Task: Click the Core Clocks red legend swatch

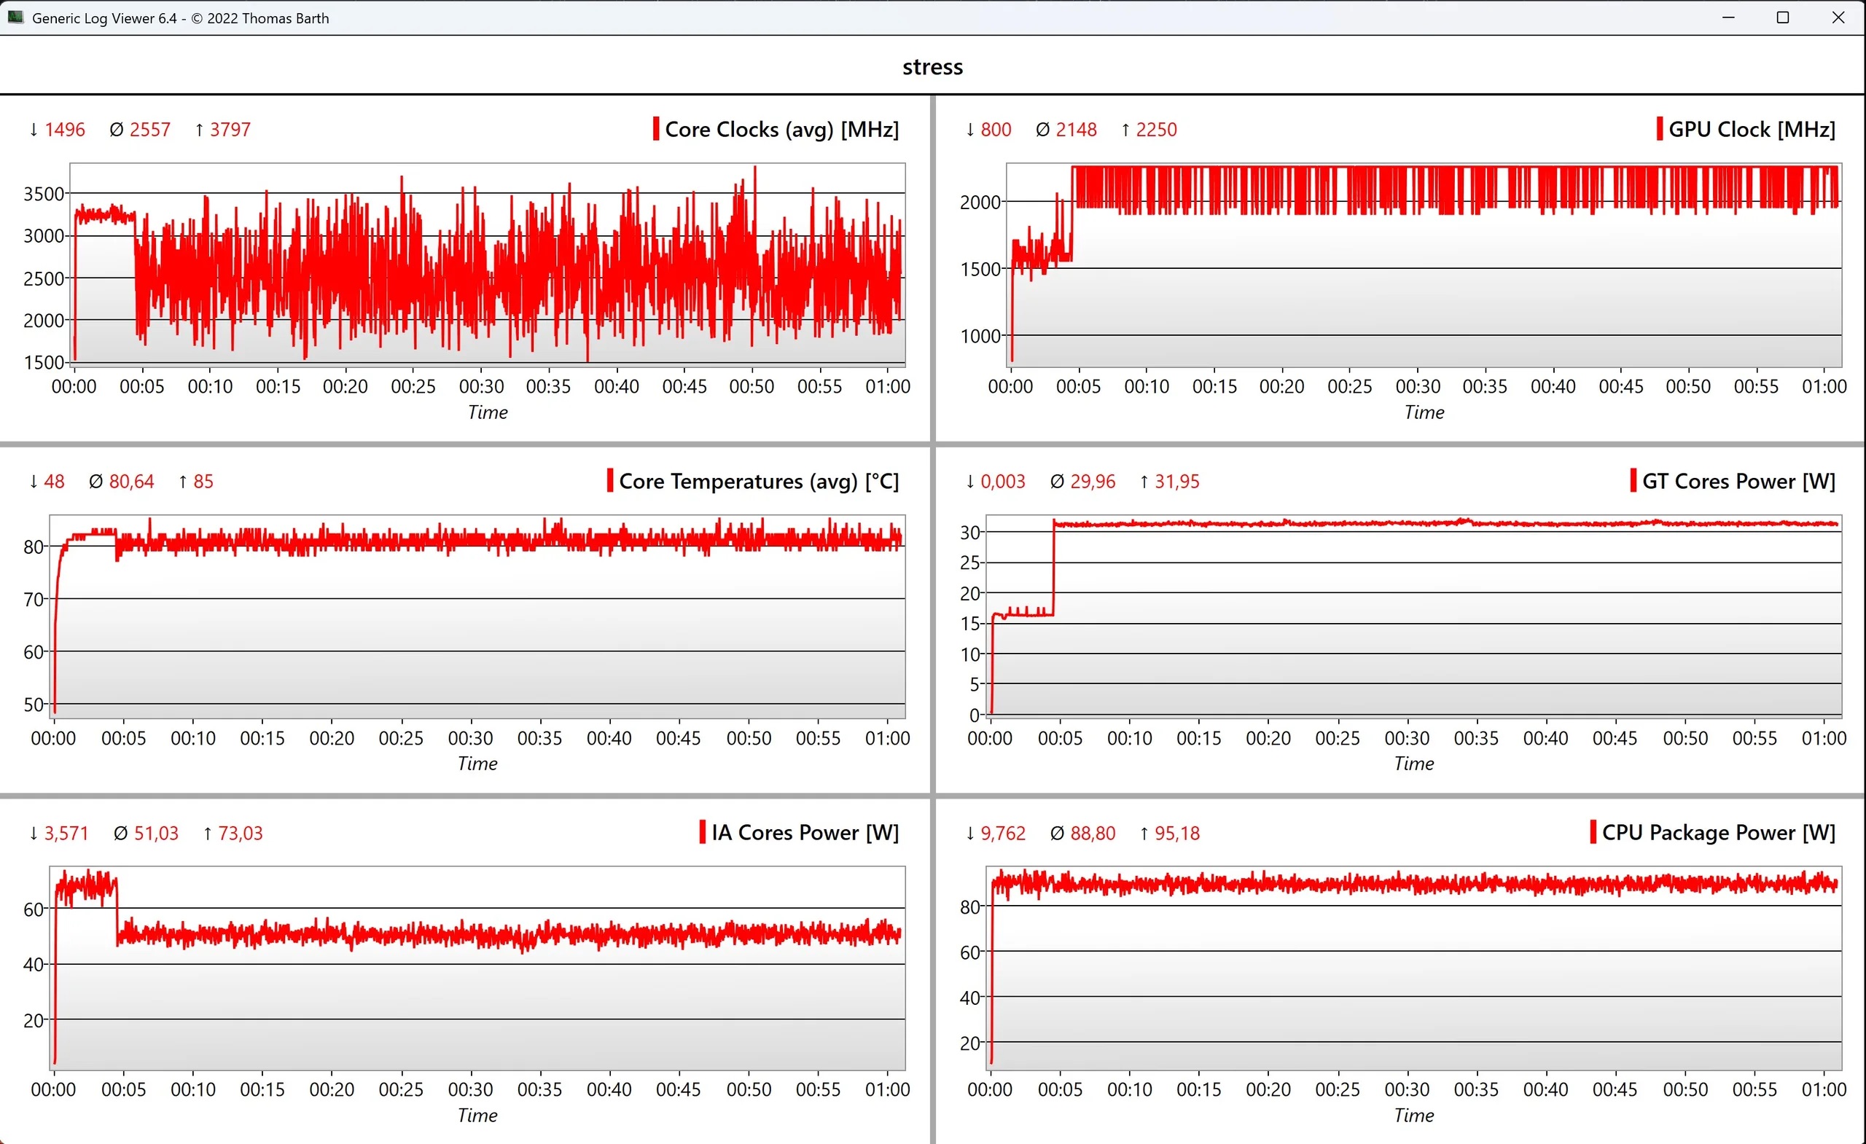Action: (656, 129)
